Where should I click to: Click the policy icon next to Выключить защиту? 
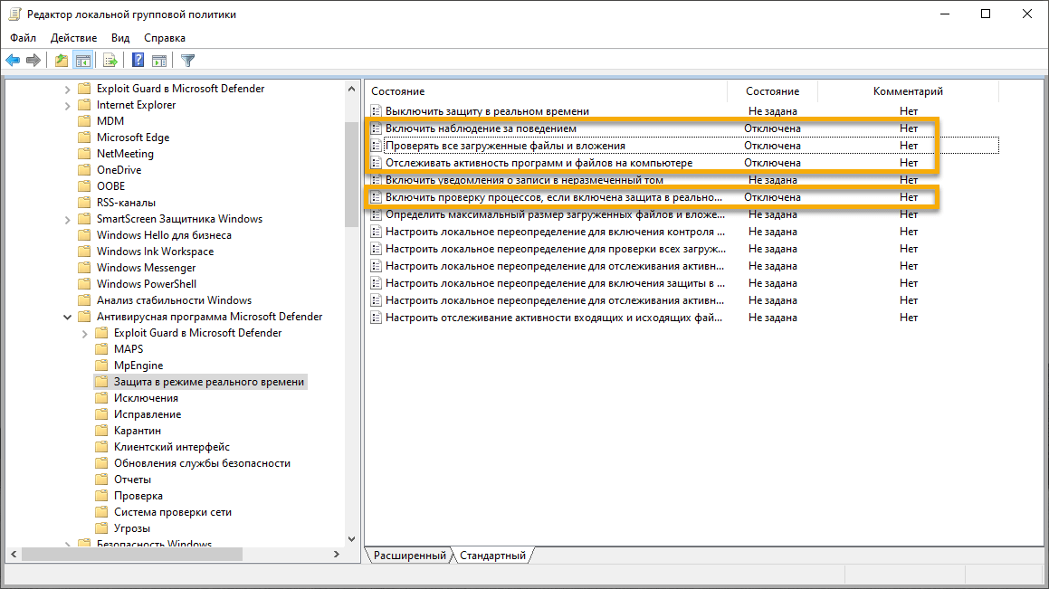coord(375,110)
